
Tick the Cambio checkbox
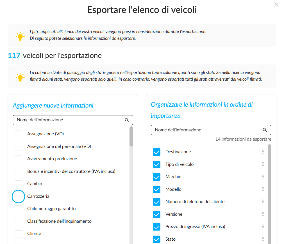click(18, 184)
